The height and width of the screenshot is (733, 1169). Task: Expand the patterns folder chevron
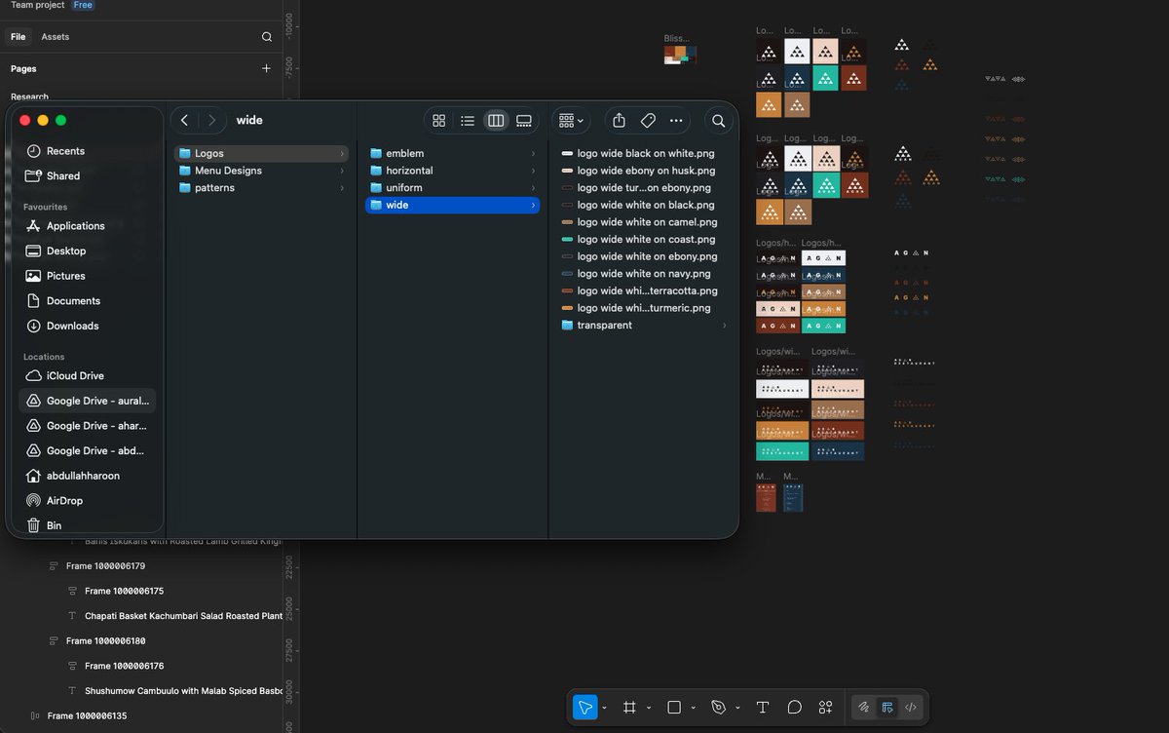(342, 188)
